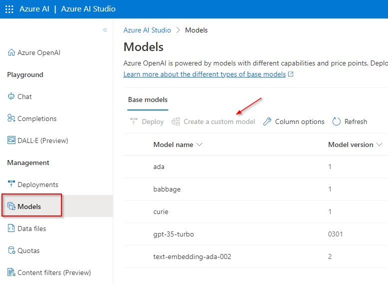Viewport: 388px width, 284px height.
Task: Click version 2 cell for text-embedding-ada-002
Action: pyautogui.click(x=330, y=256)
